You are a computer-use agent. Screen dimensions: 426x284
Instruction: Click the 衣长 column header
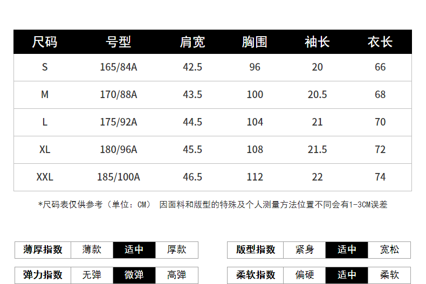[x=380, y=42]
